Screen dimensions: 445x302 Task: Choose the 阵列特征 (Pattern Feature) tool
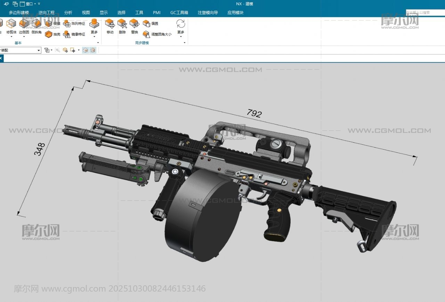pos(67,24)
